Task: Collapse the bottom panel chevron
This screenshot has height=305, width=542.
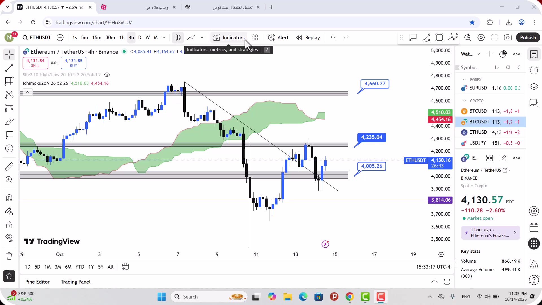Action: pos(434,282)
